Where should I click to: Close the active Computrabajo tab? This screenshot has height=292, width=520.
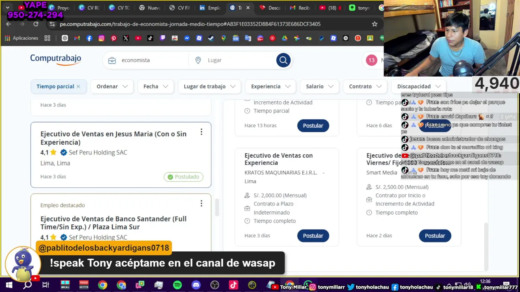pyautogui.click(x=248, y=8)
